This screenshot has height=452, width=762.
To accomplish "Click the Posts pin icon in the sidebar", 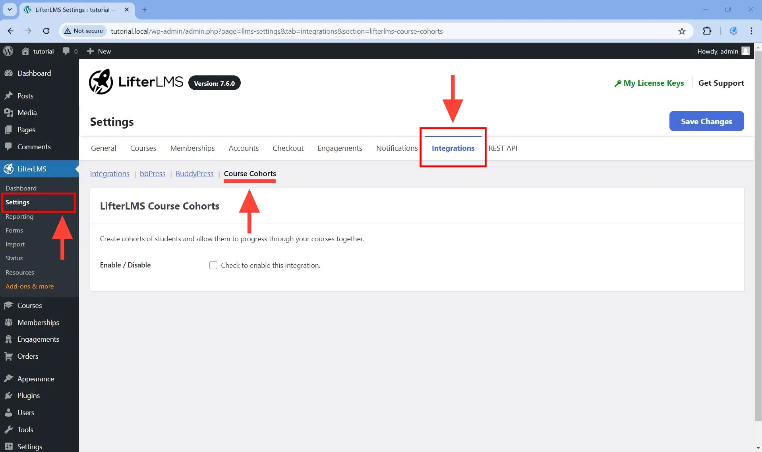I will pyautogui.click(x=8, y=96).
